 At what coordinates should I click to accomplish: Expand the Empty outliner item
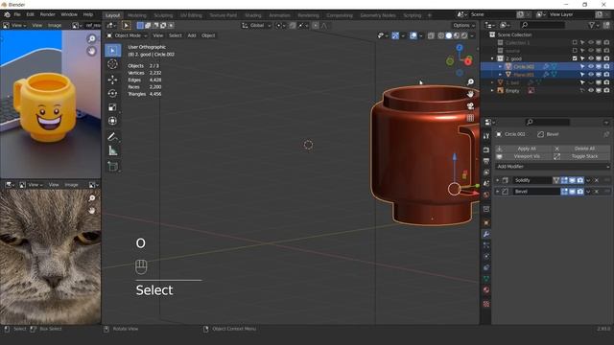(492, 90)
